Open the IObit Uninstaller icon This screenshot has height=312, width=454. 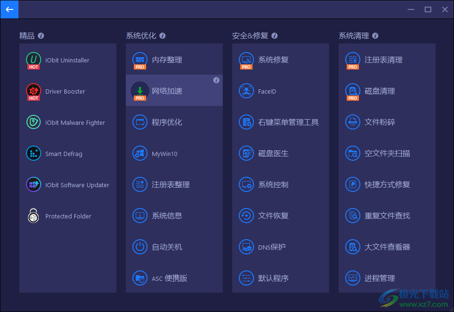[x=34, y=60]
